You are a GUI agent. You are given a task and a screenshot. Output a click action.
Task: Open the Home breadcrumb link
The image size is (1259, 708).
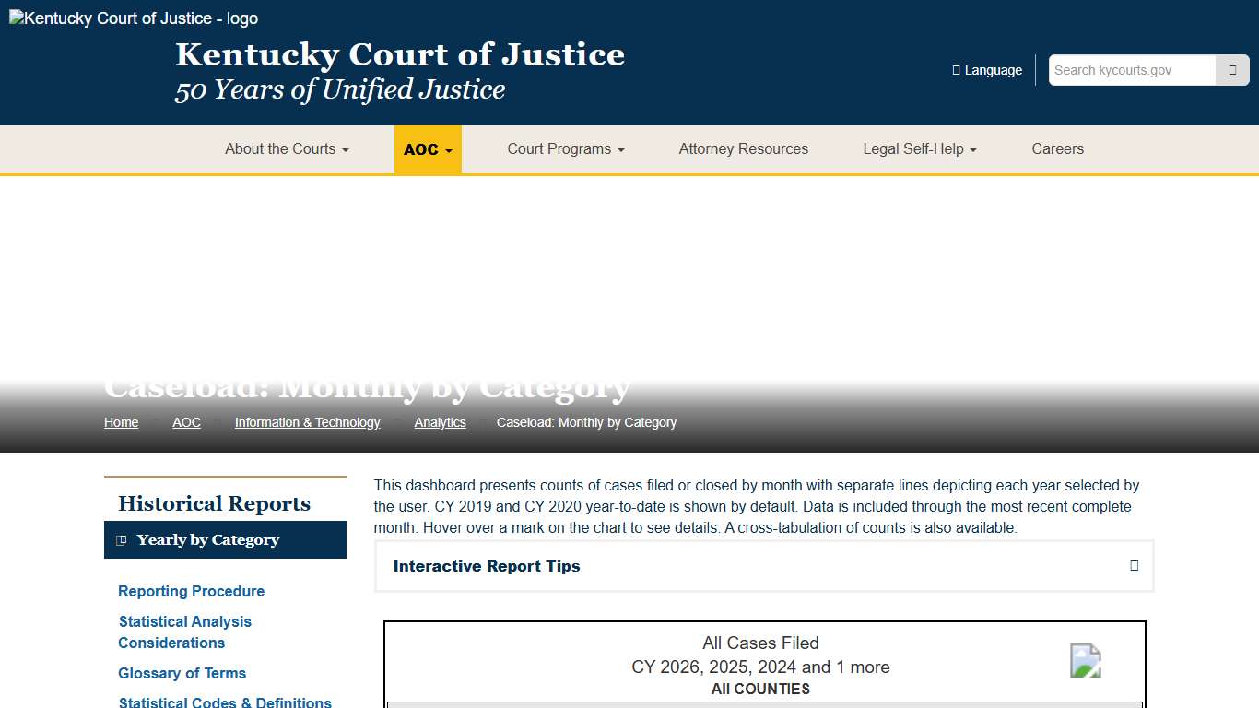coord(121,421)
